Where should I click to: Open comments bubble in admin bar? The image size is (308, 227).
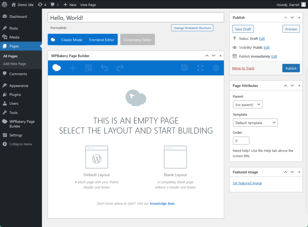55,5
